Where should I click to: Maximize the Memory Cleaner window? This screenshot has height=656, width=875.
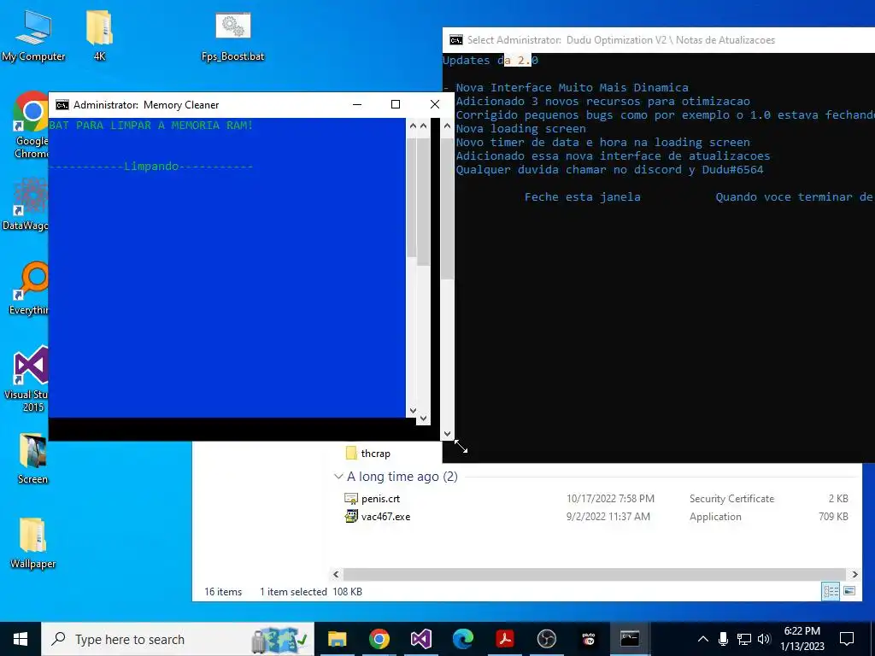point(396,104)
